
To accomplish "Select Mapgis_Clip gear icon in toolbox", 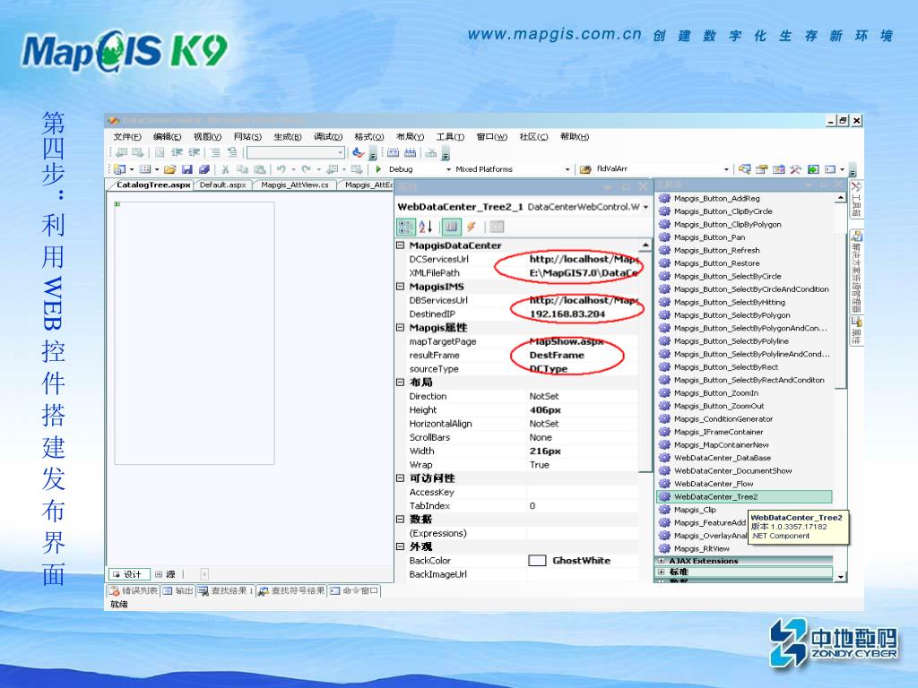I will 664,510.
